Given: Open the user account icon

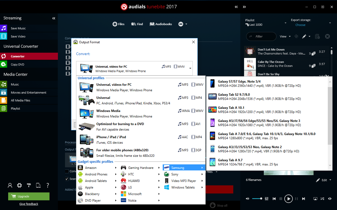Looking at the screenshot, I should coord(10,185).
